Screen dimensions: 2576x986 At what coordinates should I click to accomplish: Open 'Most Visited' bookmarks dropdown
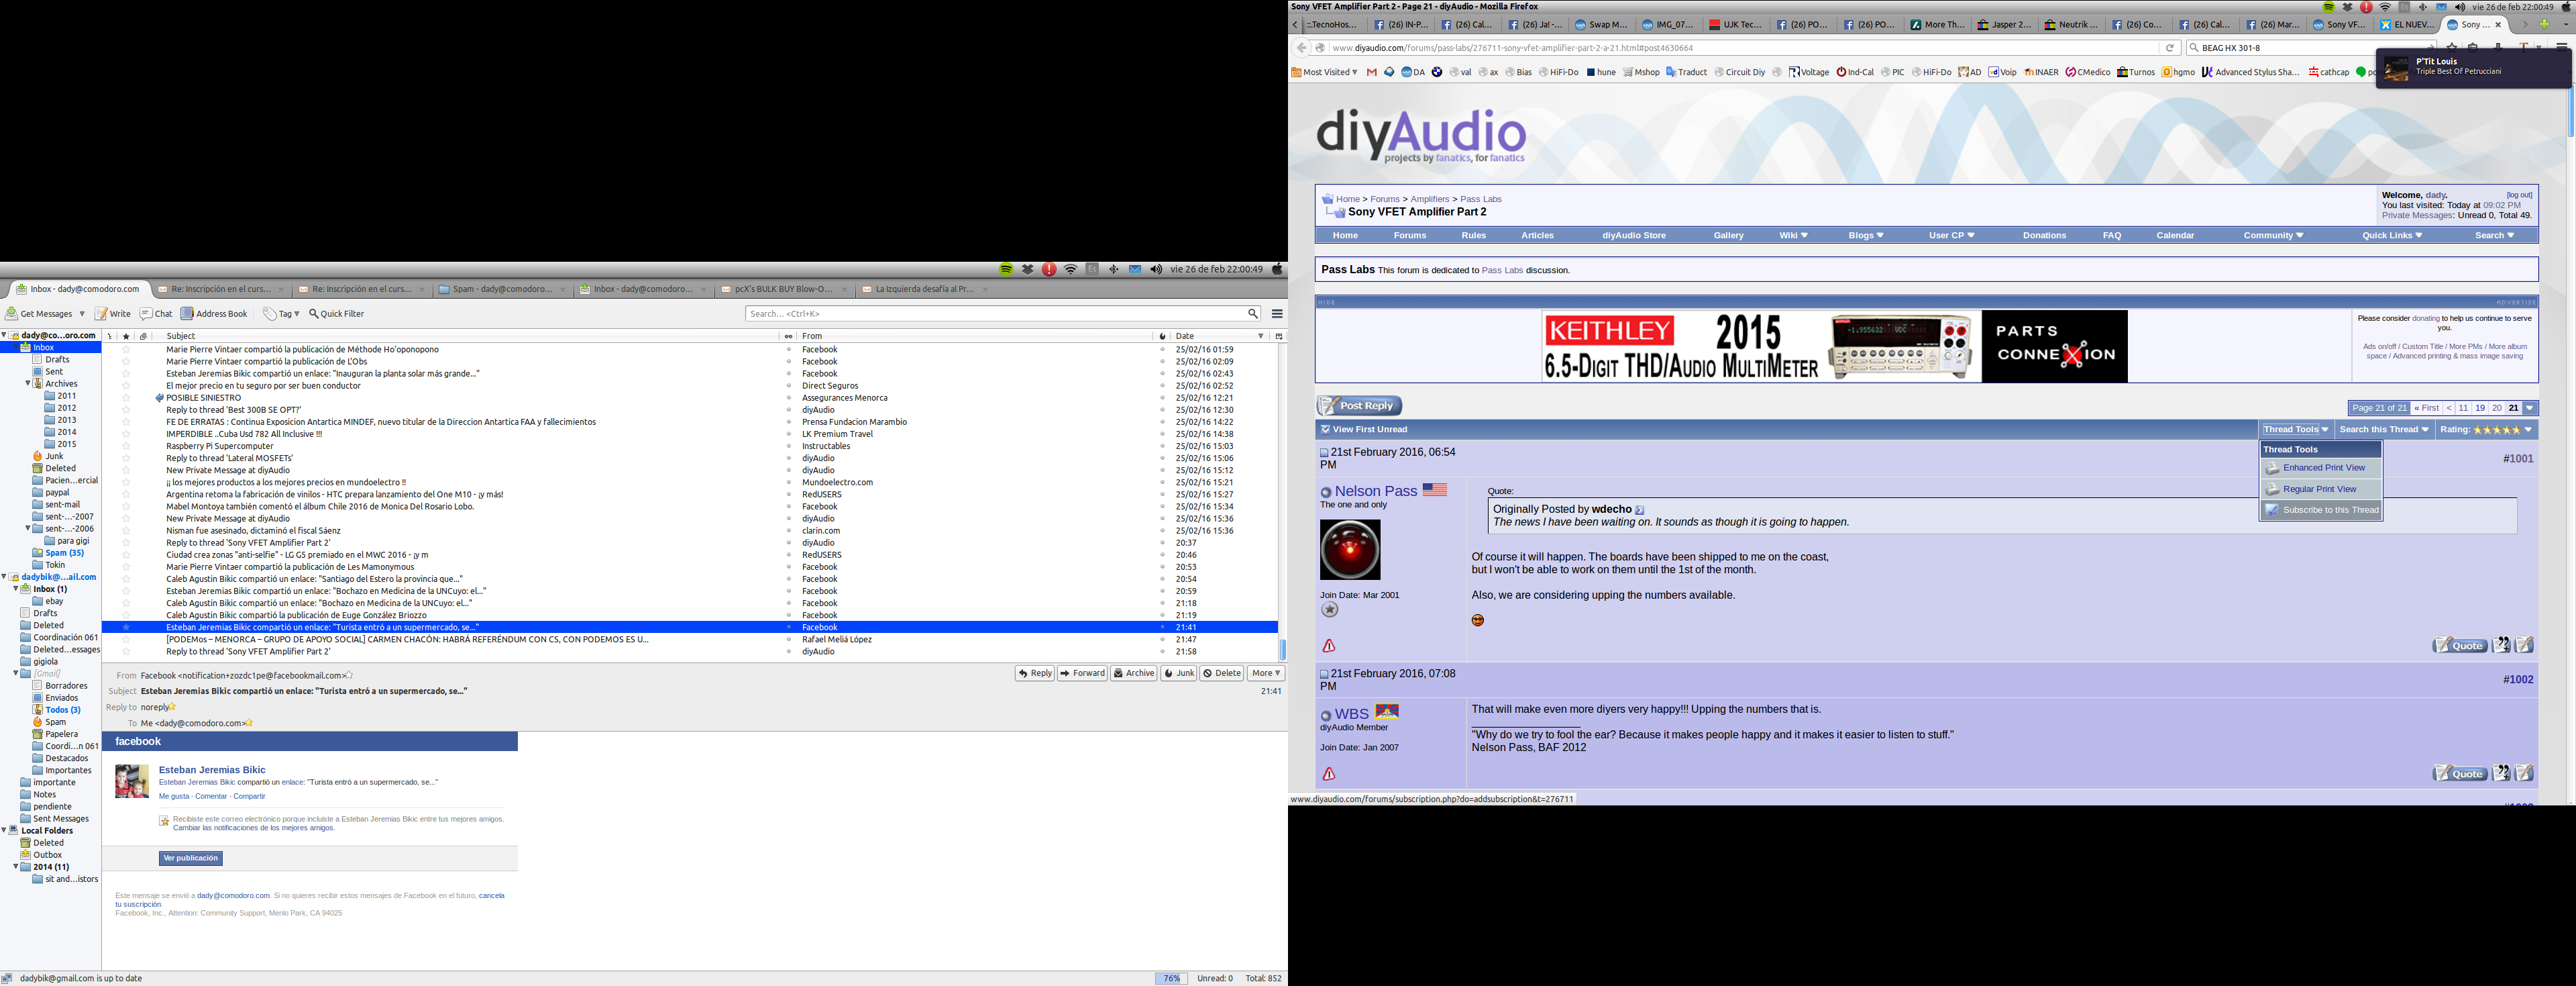coord(1324,72)
